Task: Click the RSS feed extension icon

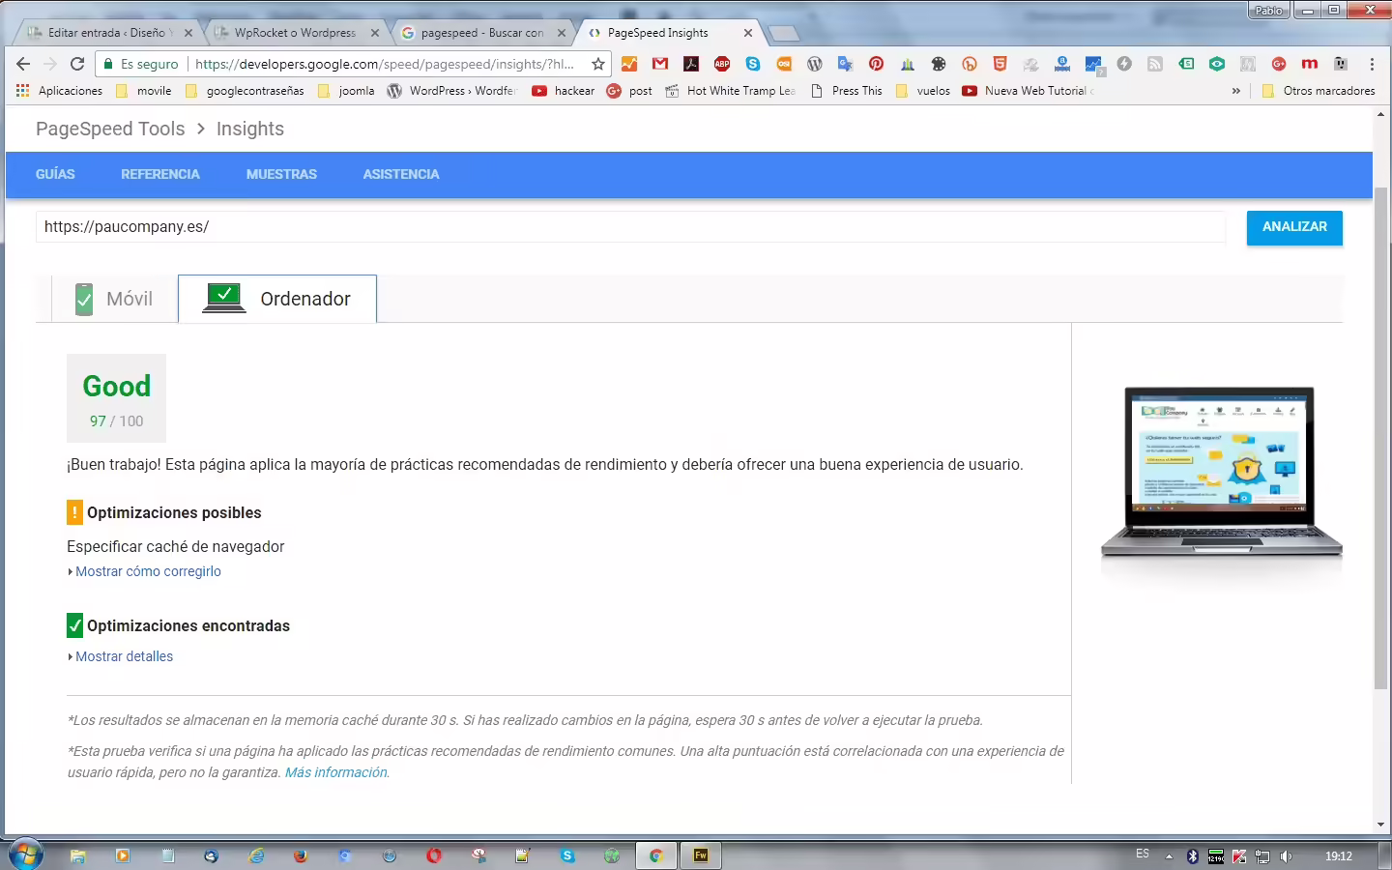Action: point(1155,64)
